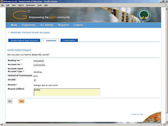Image resolution: width=168 pixels, height=126 pixels.
Task: Click the Maintain Refund Bank Account heading
Action: click(x=30, y=32)
